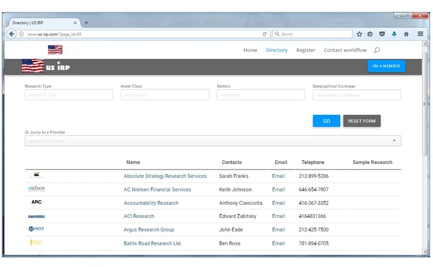Click the Absolute Strategy Research logo thumbnail

click(36, 175)
